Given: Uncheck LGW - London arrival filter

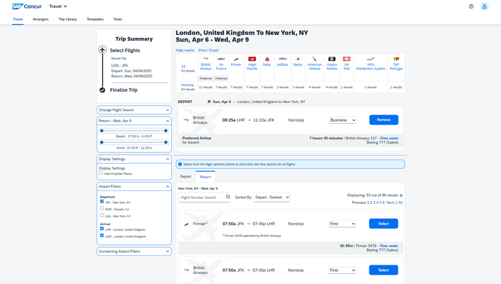Looking at the screenshot, I should tap(102, 235).
